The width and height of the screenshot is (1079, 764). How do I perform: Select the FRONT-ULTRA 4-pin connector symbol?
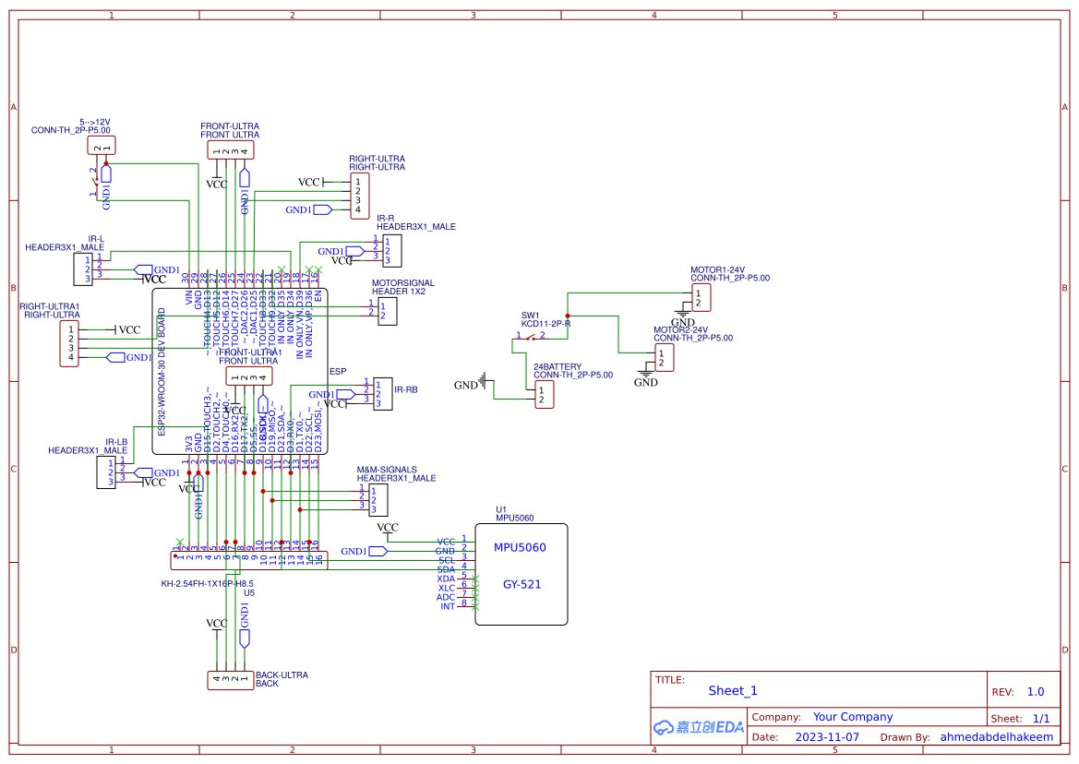[x=230, y=148]
